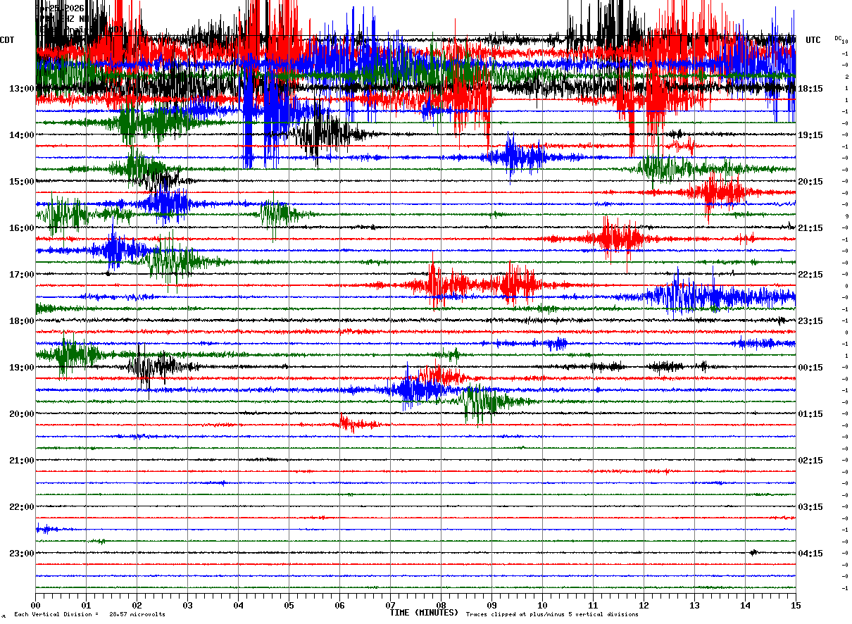
Task: Click minute tick 01 on the x-axis
Action: [86, 605]
